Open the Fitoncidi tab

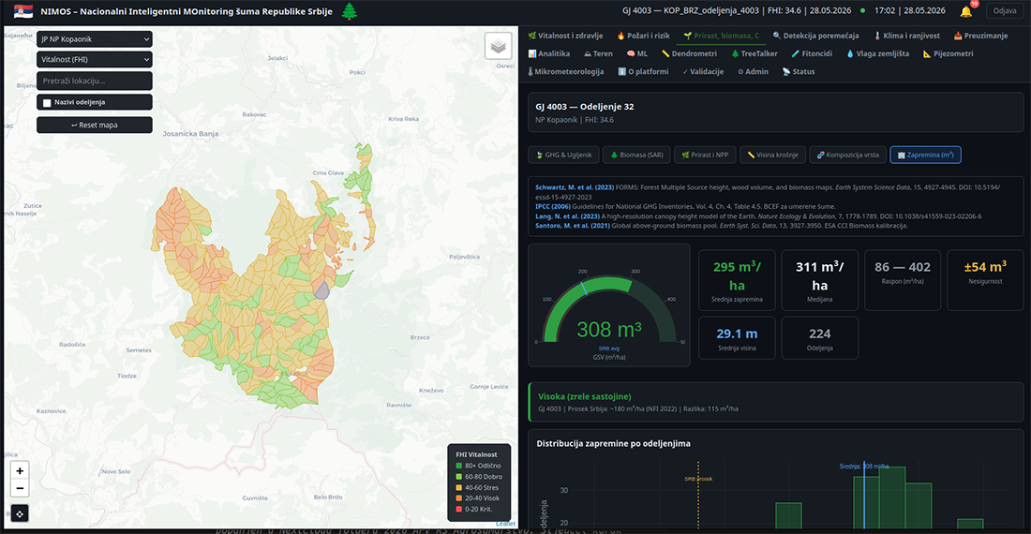click(x=812, y=53)
